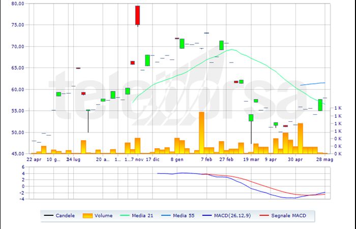Click the MACD axis label -4

pyautogui.click(x=22, y=199)
